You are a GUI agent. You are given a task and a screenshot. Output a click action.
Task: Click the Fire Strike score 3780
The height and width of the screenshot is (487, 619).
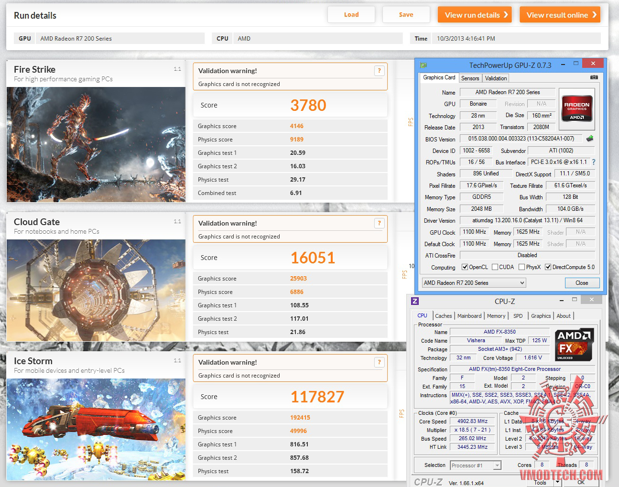(x=308, y=105)
